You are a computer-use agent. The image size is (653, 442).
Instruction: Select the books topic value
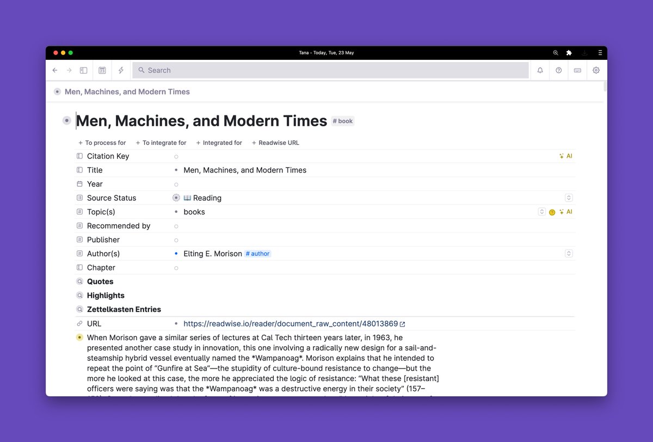[x=194, y=212]
